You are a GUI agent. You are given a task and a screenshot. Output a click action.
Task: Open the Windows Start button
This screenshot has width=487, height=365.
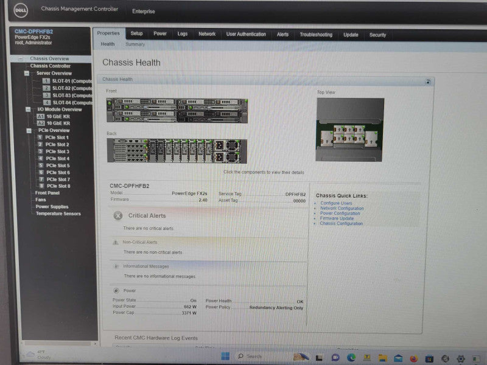click(x=225, y=356)
